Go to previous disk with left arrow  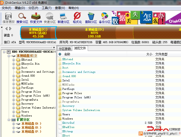(x=6, y=28)
